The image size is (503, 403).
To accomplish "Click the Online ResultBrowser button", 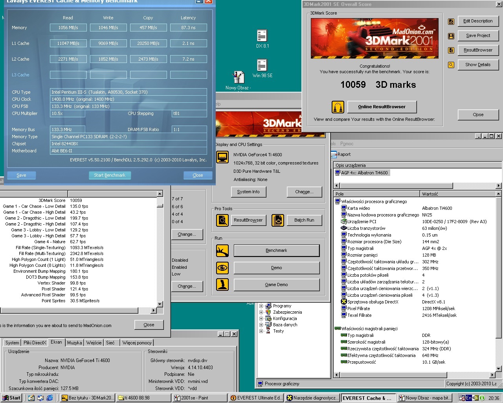I will tap(382, 107).
